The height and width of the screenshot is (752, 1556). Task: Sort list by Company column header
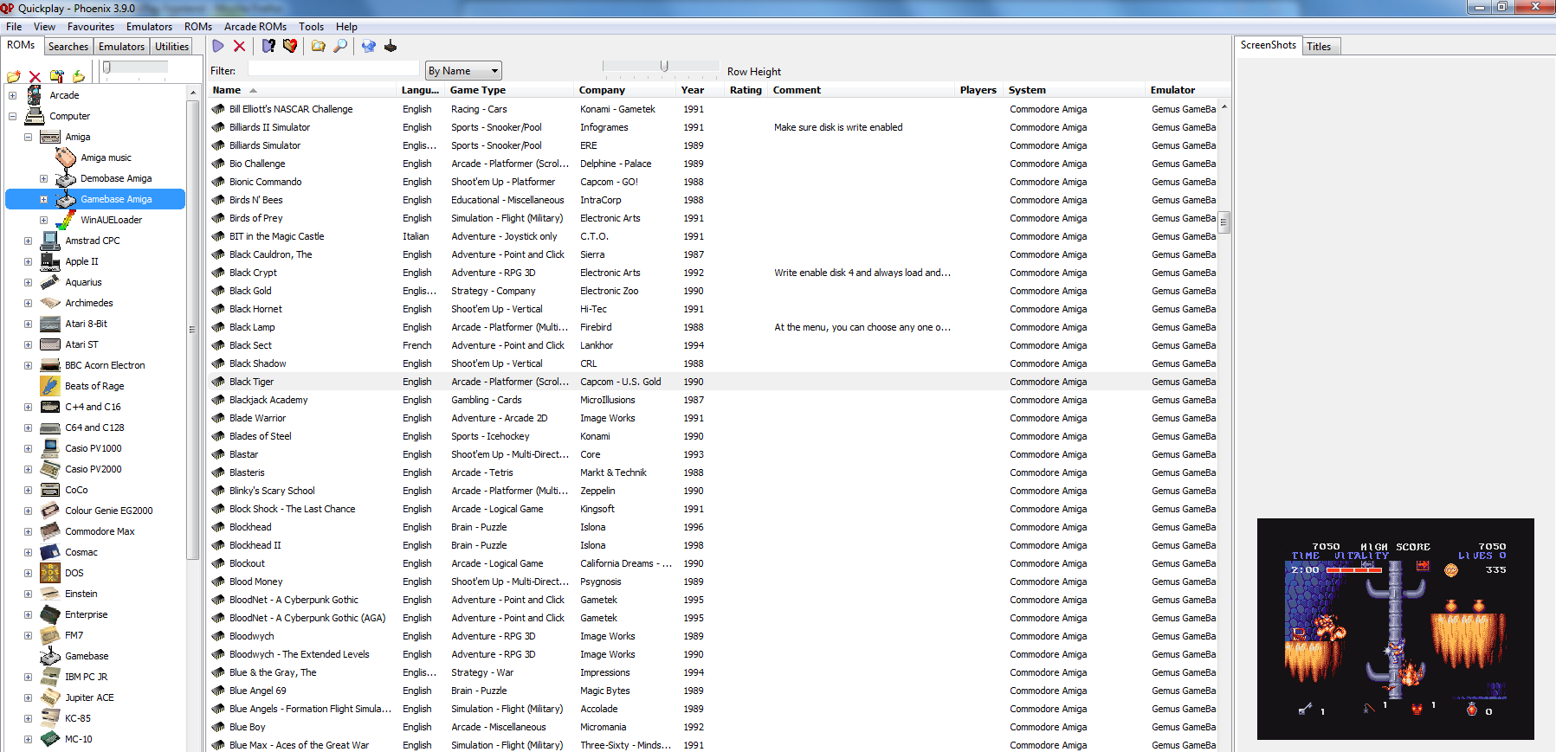pos(626,90)
